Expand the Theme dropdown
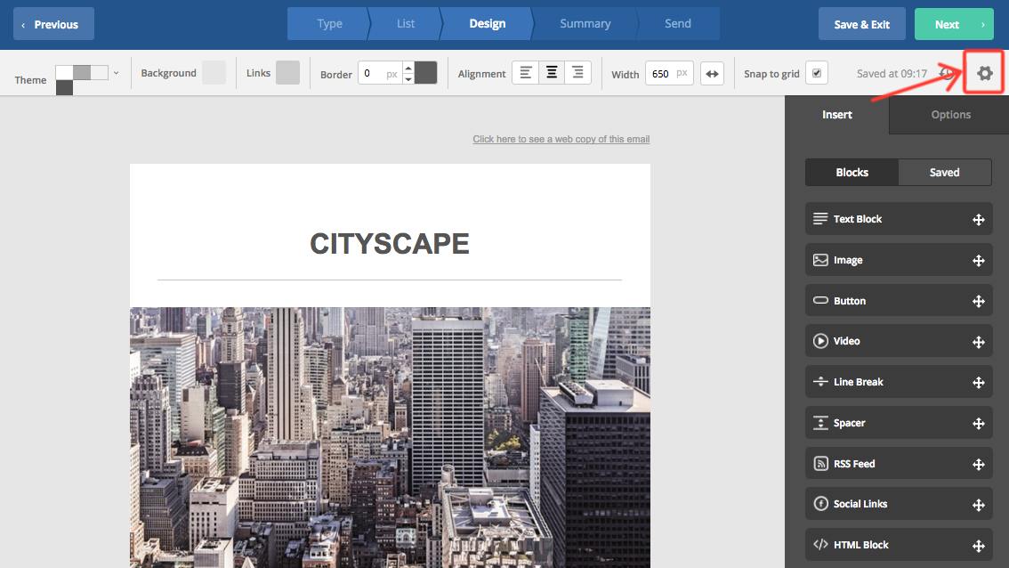The height and width of the screenshot is (568, 1009). [x=116, y=73]
